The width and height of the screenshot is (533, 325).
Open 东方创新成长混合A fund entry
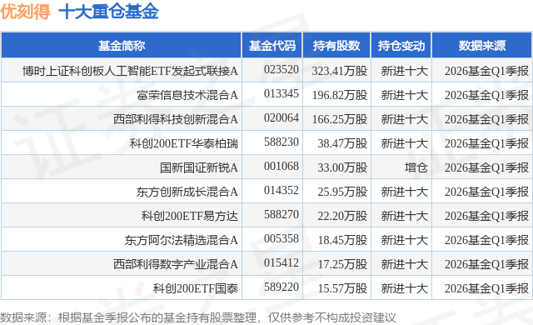click(x=187, y=192)
